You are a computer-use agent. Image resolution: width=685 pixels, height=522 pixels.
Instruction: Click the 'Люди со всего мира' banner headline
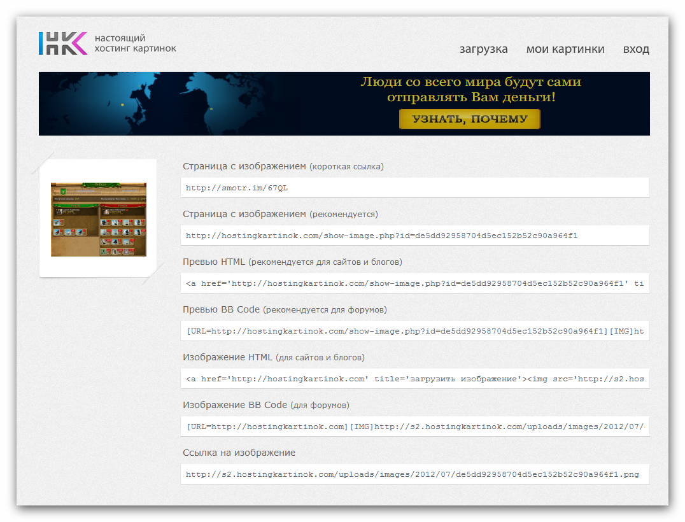[x=471, y=89]
